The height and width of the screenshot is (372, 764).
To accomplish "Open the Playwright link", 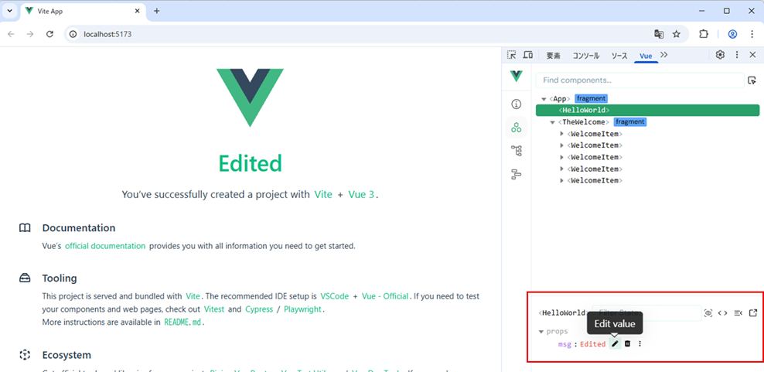I will tap(302, 309).
